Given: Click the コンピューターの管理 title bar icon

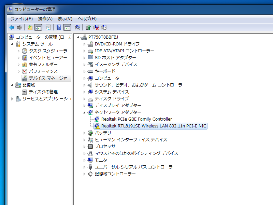Looking at the screenshot, I should tap(10, 10).
